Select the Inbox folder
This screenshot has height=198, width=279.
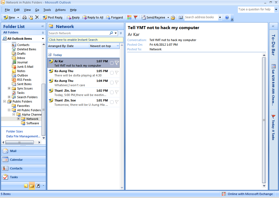pos(21,58)
